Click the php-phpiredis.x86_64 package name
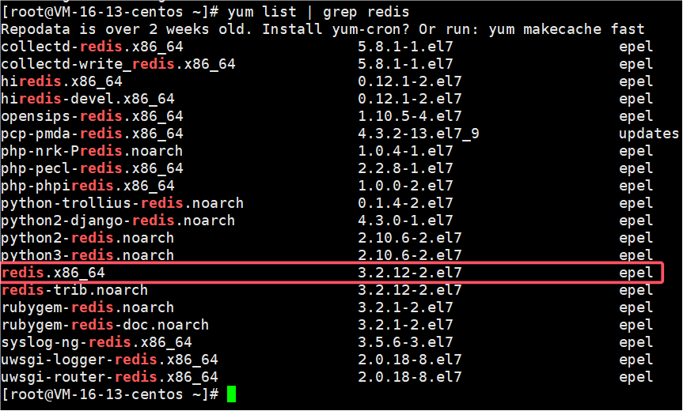This screenshot has width=683, height=411. (x=88, y=186)
